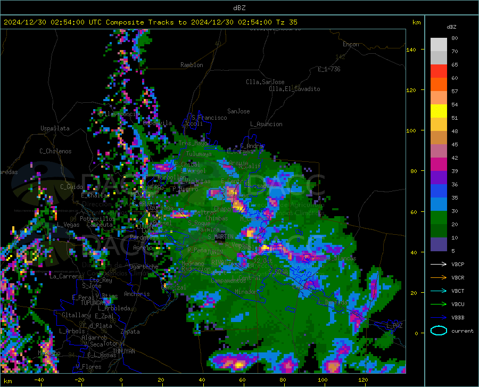This screenshot has height=387, width=479.
Task: Click the 'L_PAZ' place label
Action: 394,326
